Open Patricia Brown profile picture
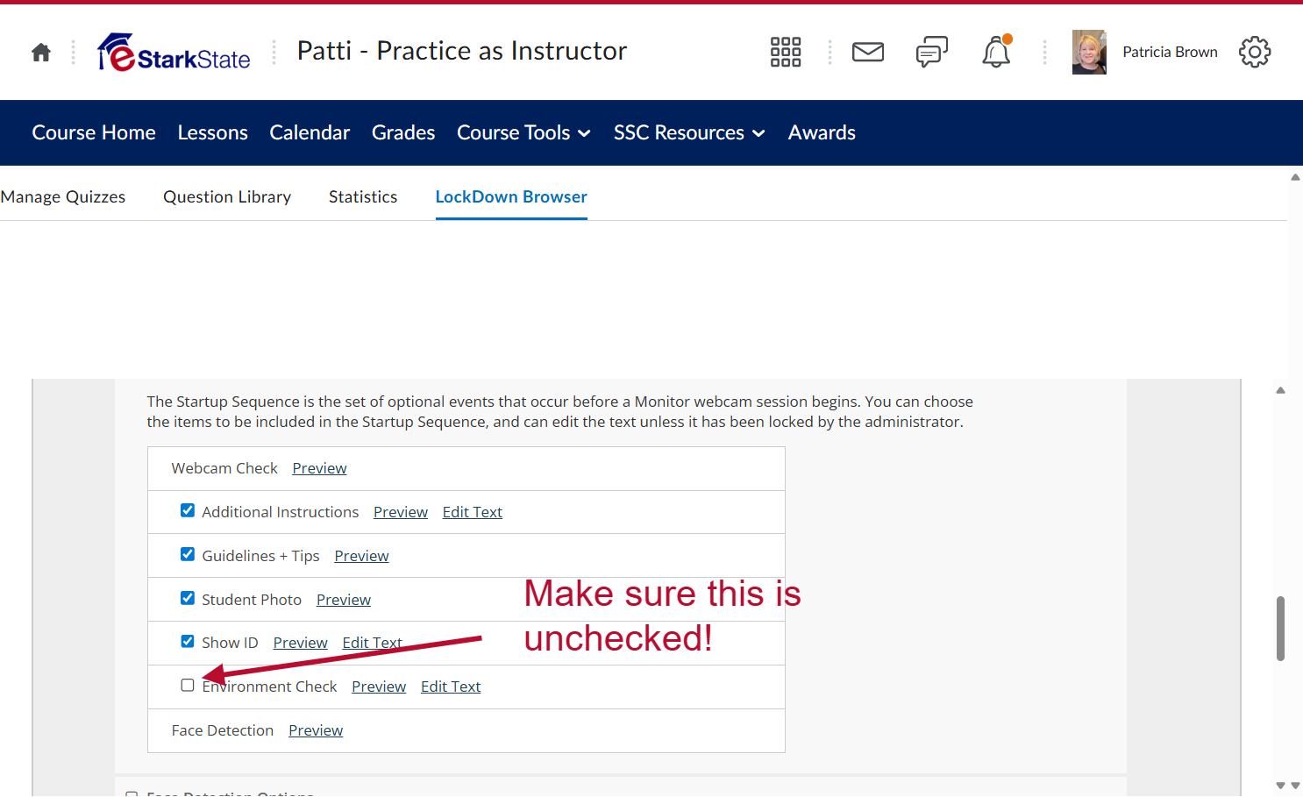This screenshot has width=1303, height=797. [x=1089, y=53]
